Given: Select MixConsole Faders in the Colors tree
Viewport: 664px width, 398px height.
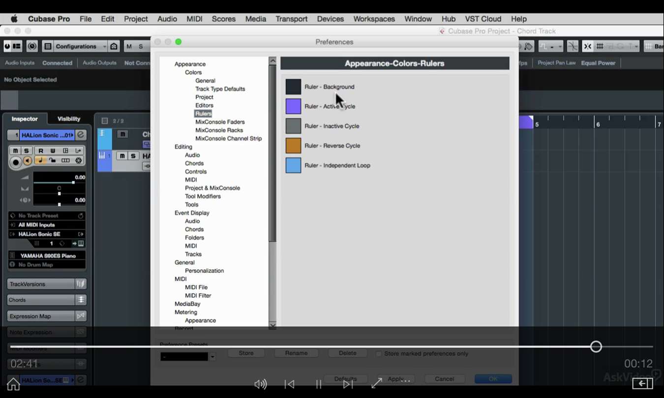Looking at the screenshot, I should [x=220, y=122].
